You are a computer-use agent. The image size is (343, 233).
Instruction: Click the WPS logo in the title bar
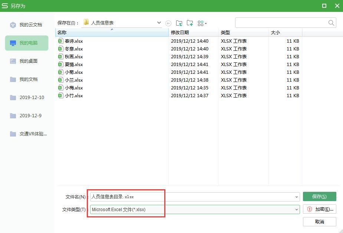click(5, 6)
